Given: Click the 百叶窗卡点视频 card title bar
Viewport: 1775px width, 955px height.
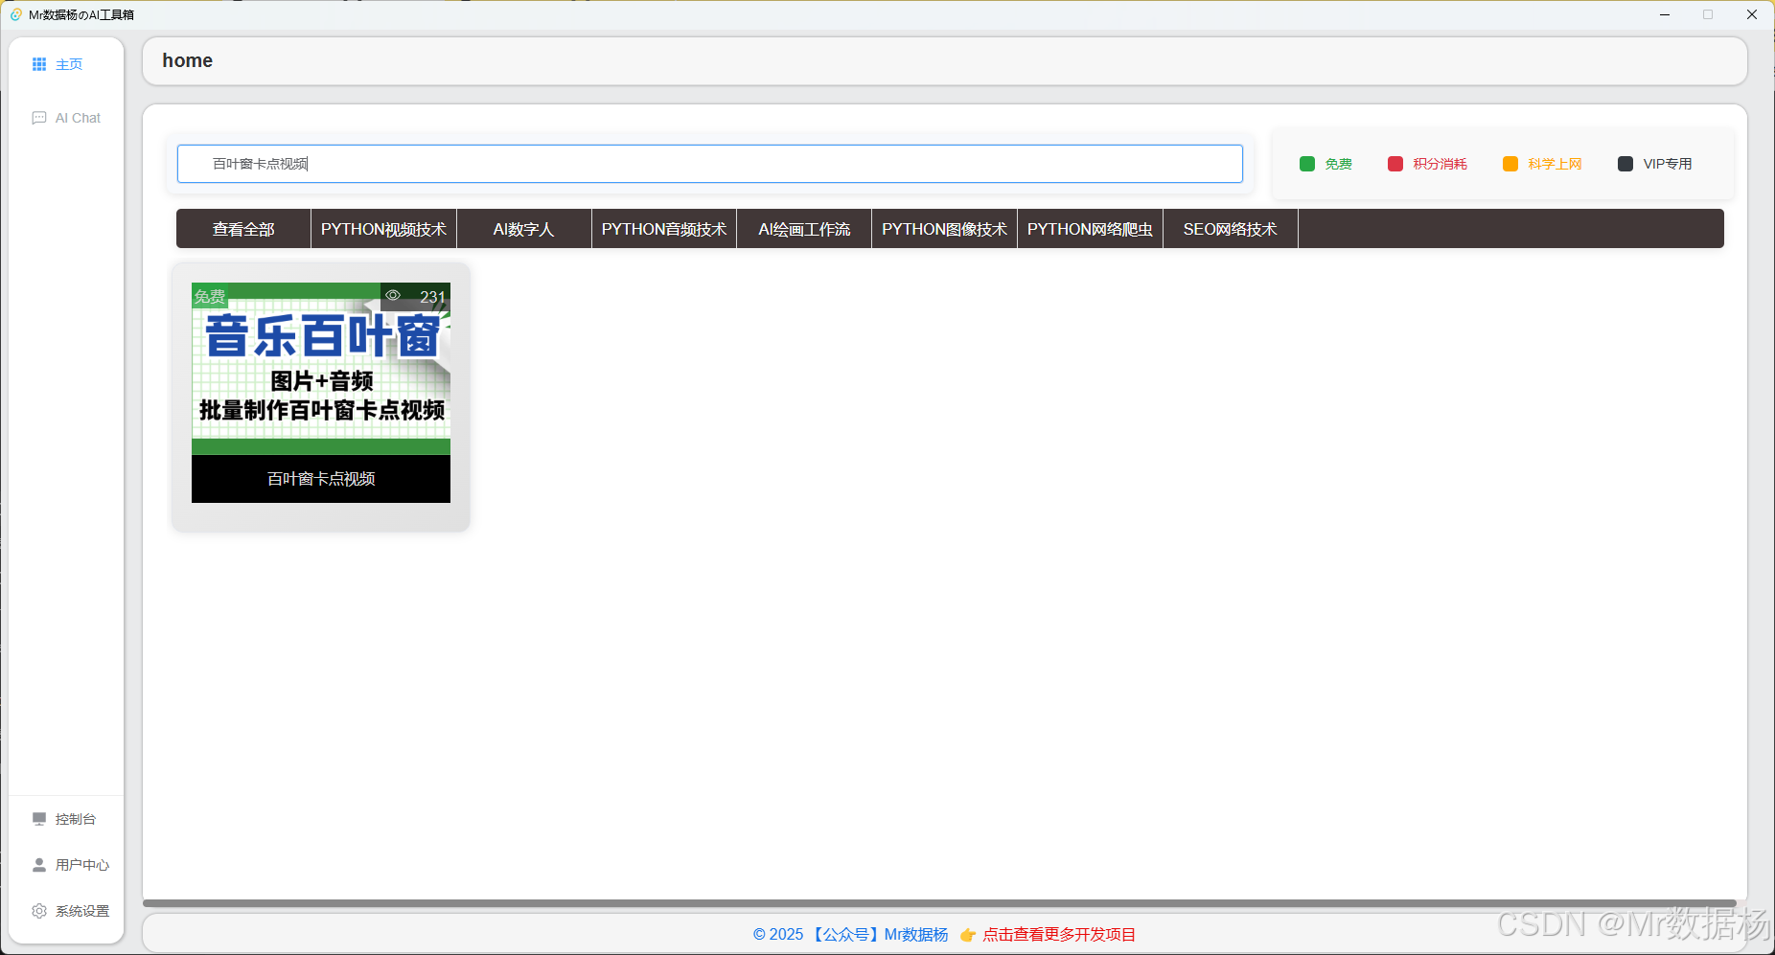Looking at the screenshot, I should pos(321,479).
